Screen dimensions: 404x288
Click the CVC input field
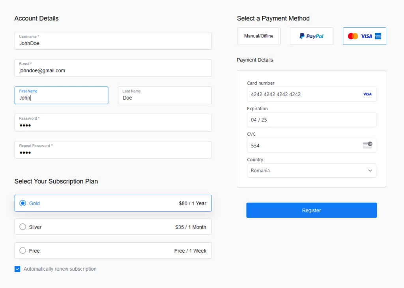(312, 146)
